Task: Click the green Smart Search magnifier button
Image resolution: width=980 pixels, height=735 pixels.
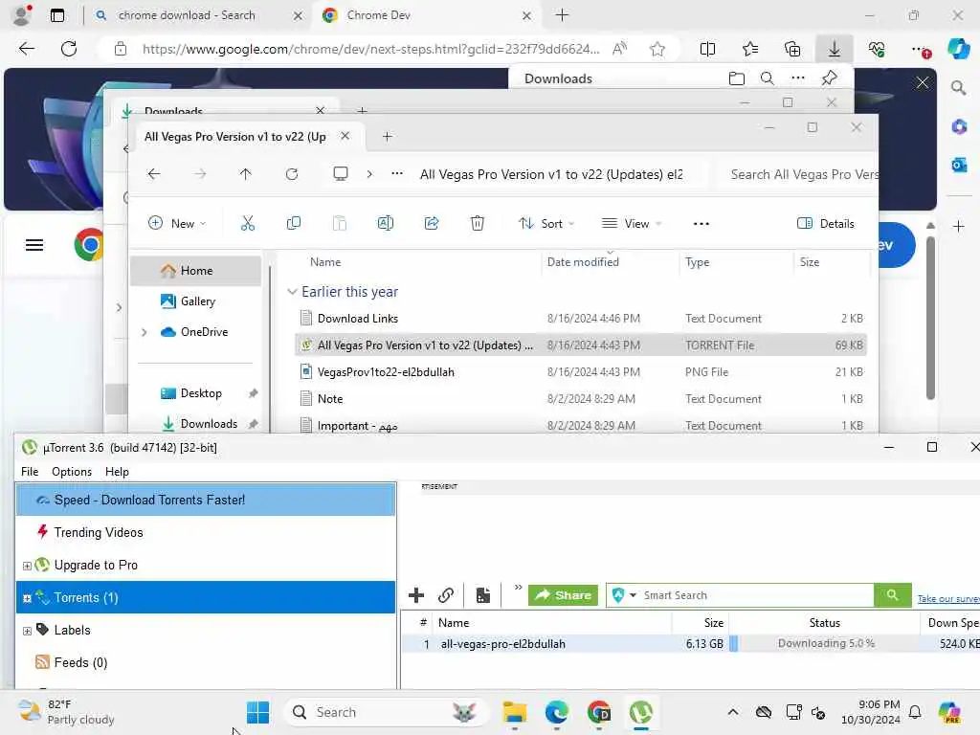Action: pyautogui.click(x=893, y=595)
